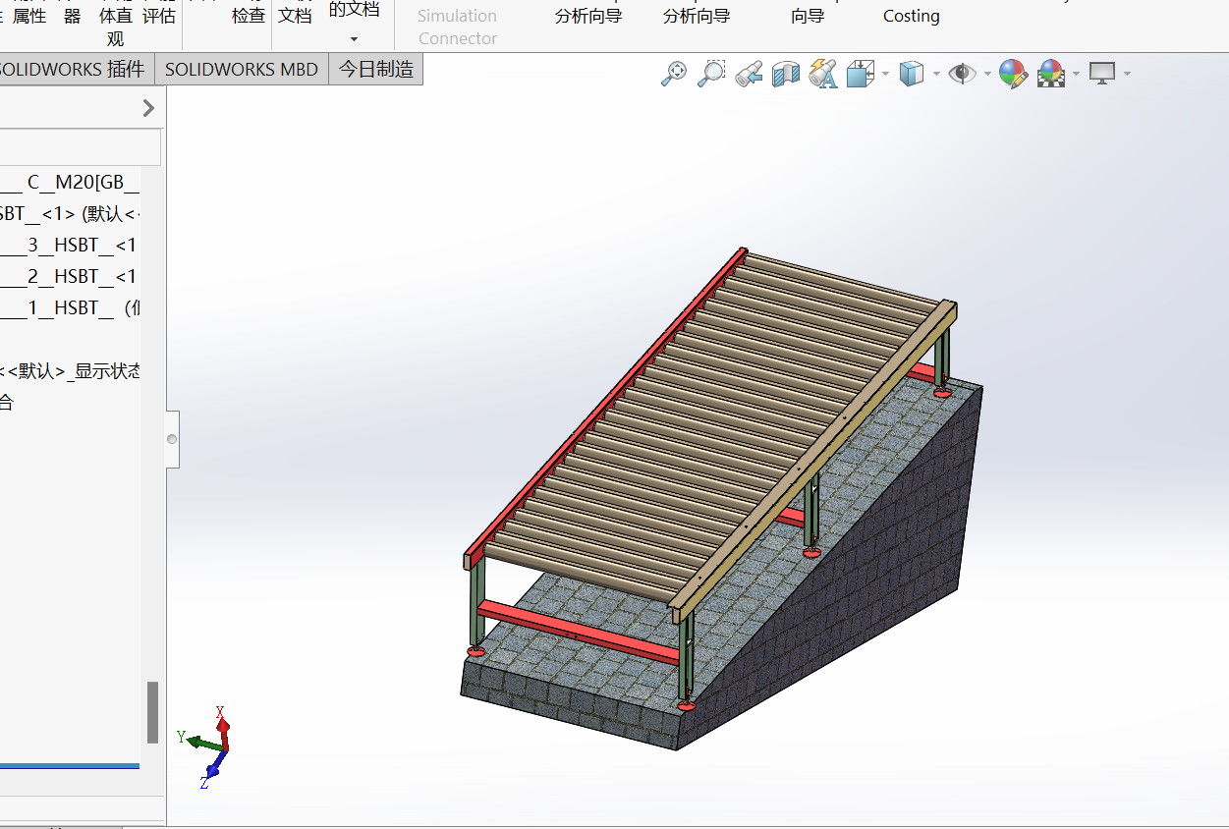
Task: Open the Simulation Connector ribbon command
Action: point(457,27)
